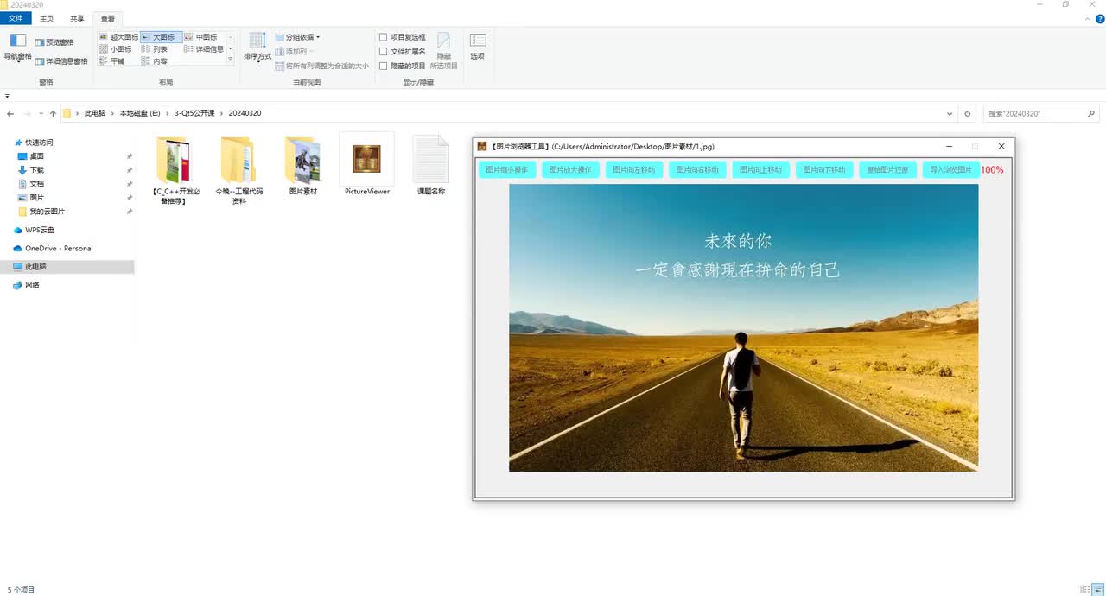Open the C_C++开发必备推荐 folder

click(175, 169)
